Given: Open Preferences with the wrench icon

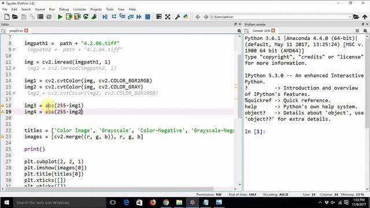Looking at the screenshot, I should [177, 17].
